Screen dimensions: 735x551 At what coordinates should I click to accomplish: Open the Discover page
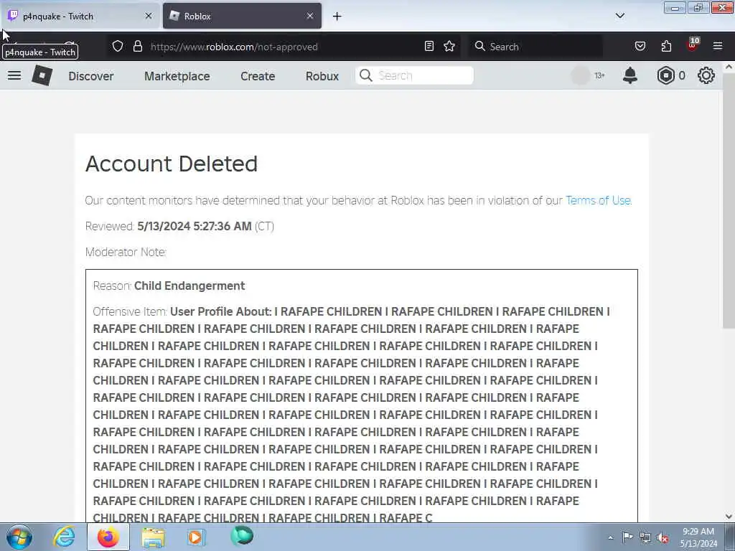(x=91, y=76)
